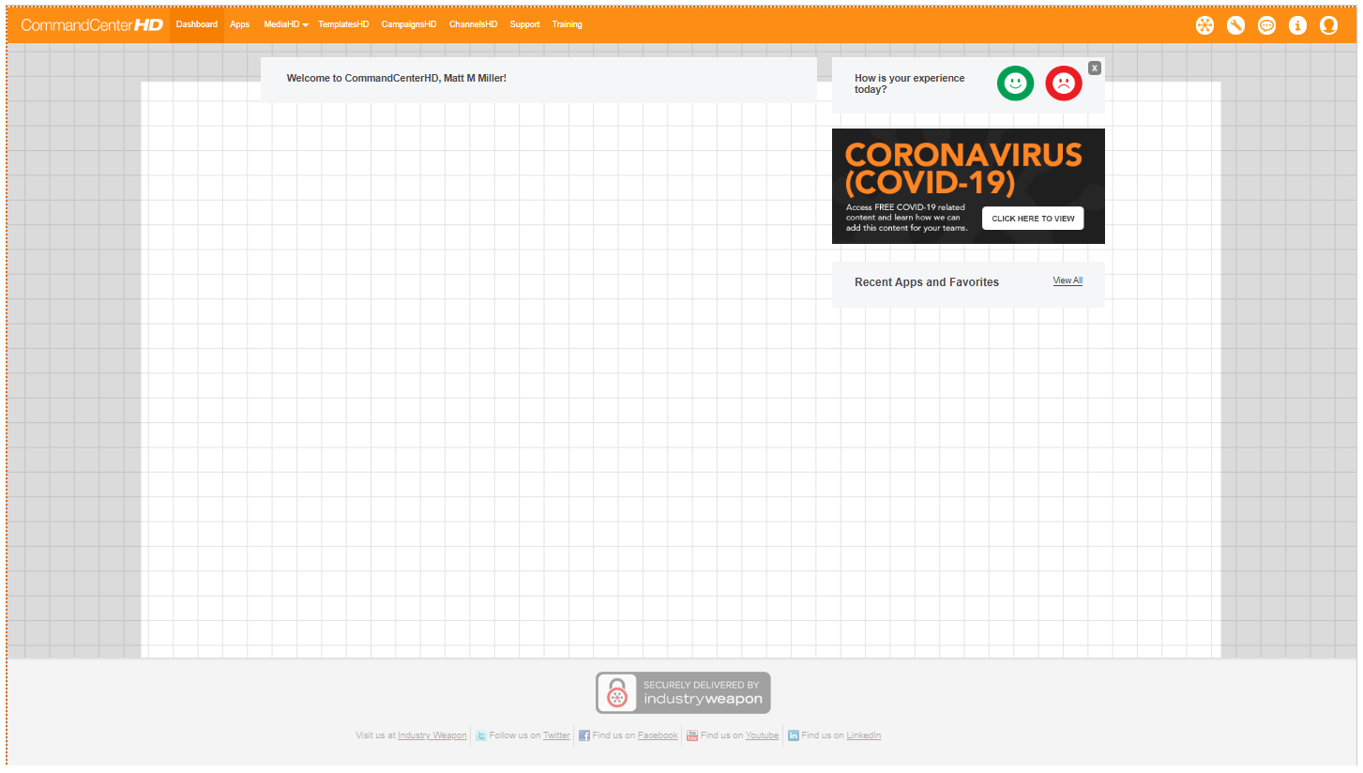The width and height of the screenshot is (1363, 773).
Task: Follow the LinkedIn footer link
Action: (864, 735)
